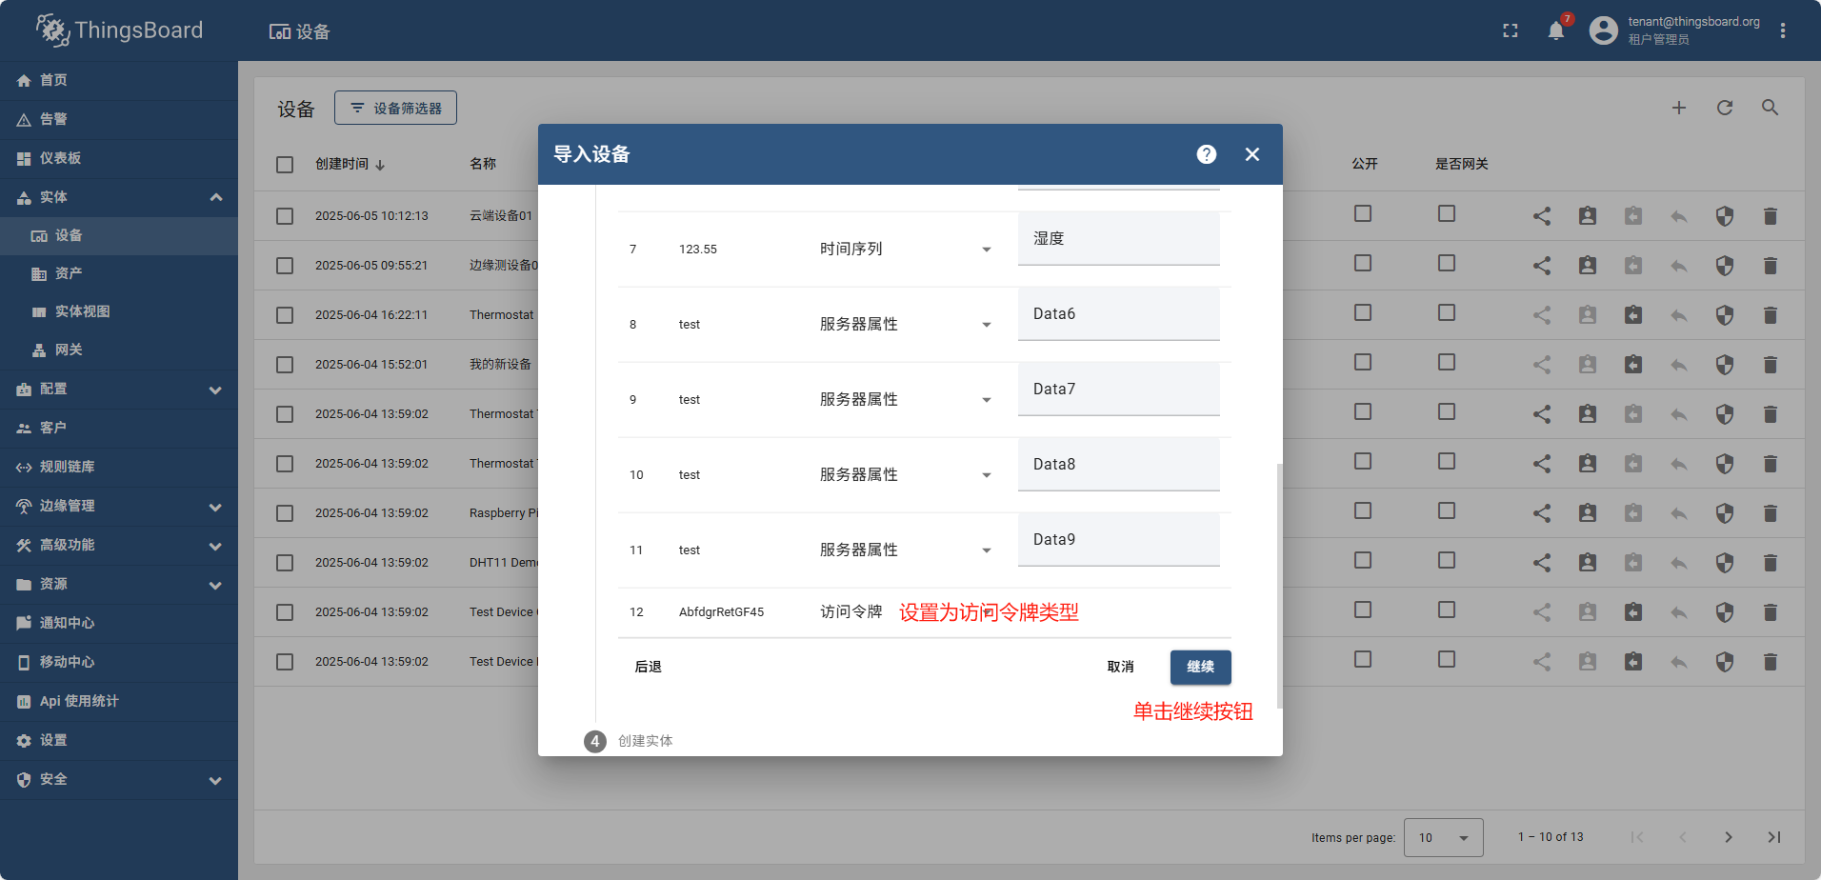Toggle the select-all devices checkbox
1821x880 pixels.
(x=285, y=165)
